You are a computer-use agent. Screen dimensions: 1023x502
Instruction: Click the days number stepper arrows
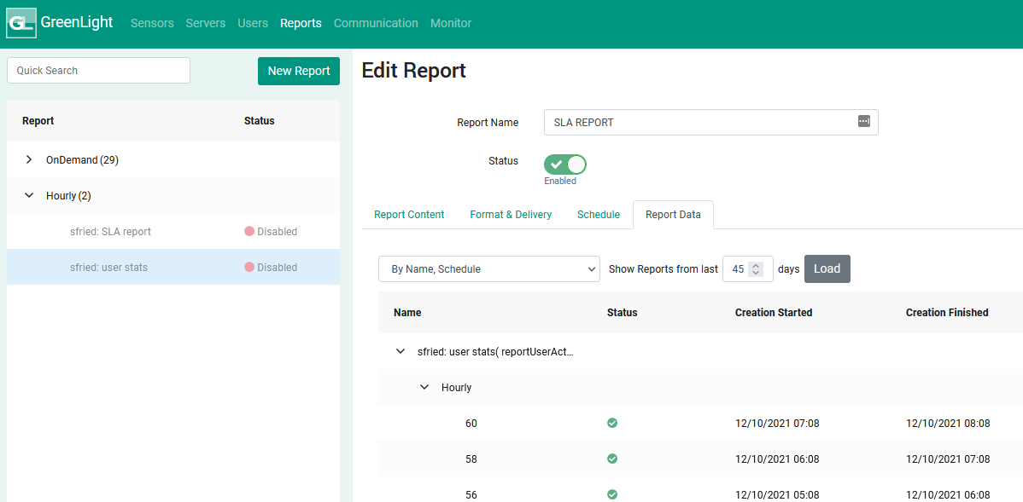tap(755, 268)
